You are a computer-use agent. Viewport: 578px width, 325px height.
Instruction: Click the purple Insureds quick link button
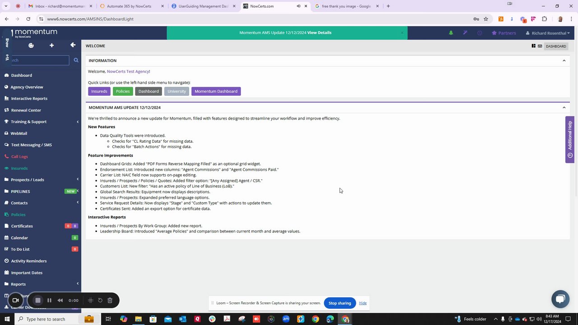pos(99,91)
